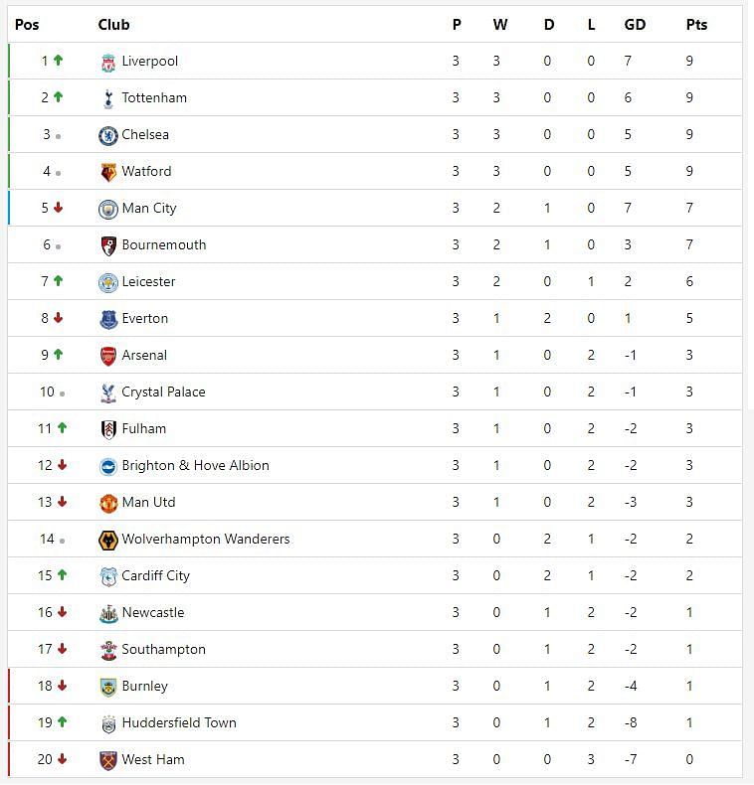Click the Man City club badge
Image resolution: width=754 pixels, height=785 pixels.
108,209
